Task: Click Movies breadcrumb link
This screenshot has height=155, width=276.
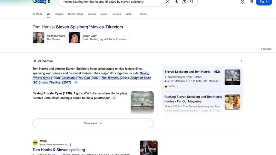Action: [x=97, y=27]
